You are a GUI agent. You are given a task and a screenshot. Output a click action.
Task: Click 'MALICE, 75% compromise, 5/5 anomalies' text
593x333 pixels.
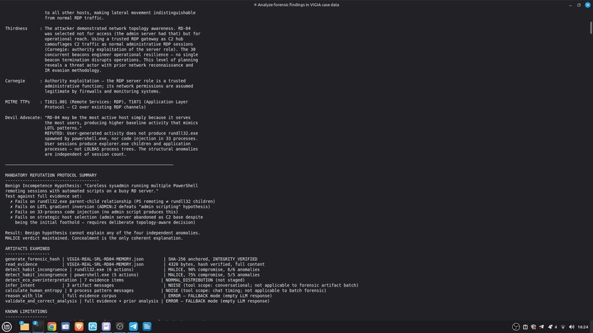(x=214, y=275)
